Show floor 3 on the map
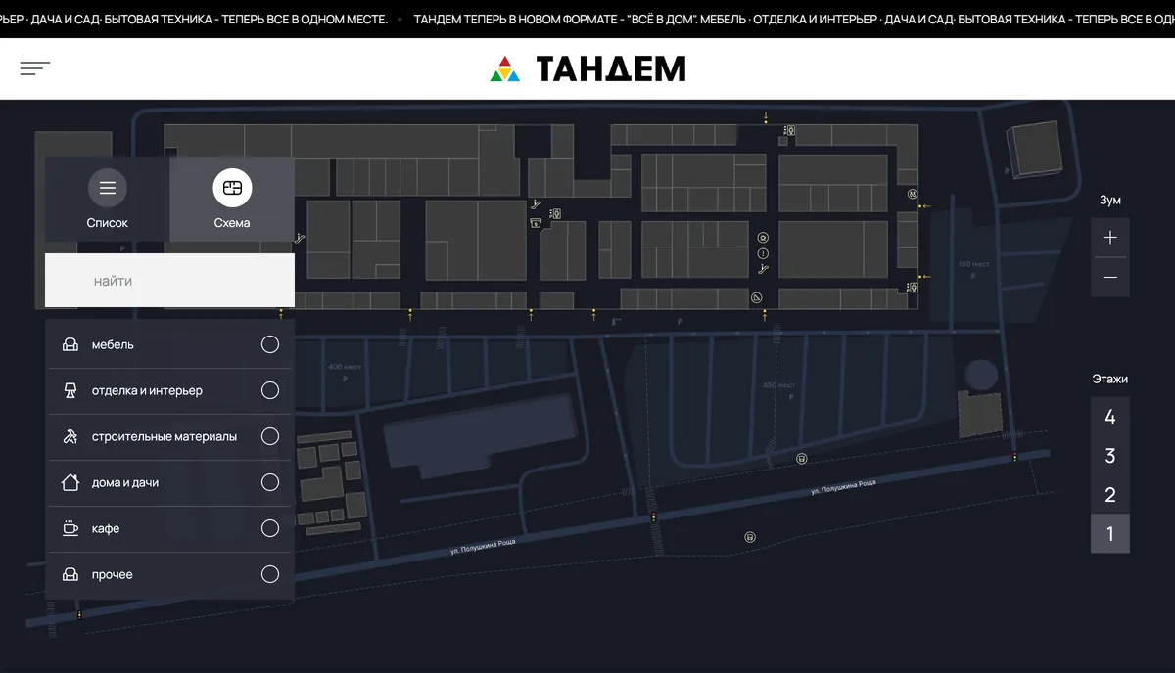 point(1110,456)
